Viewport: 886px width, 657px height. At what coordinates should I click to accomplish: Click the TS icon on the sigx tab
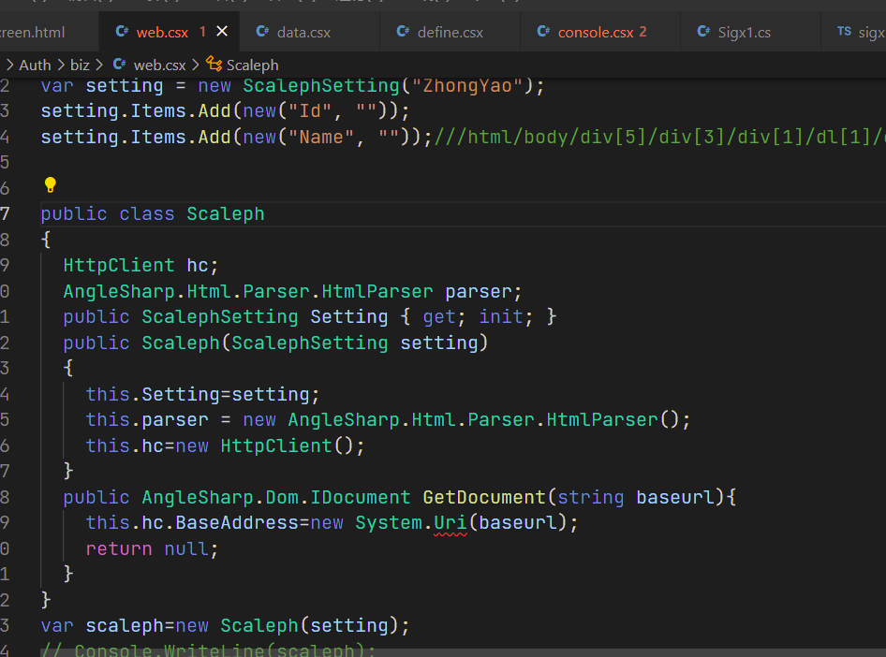pos(844,32)
